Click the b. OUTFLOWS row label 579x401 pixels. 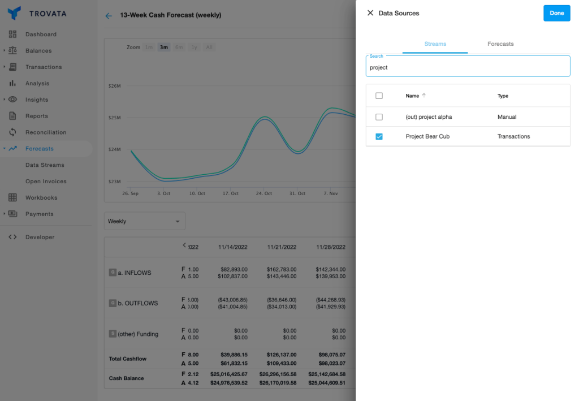138,303
